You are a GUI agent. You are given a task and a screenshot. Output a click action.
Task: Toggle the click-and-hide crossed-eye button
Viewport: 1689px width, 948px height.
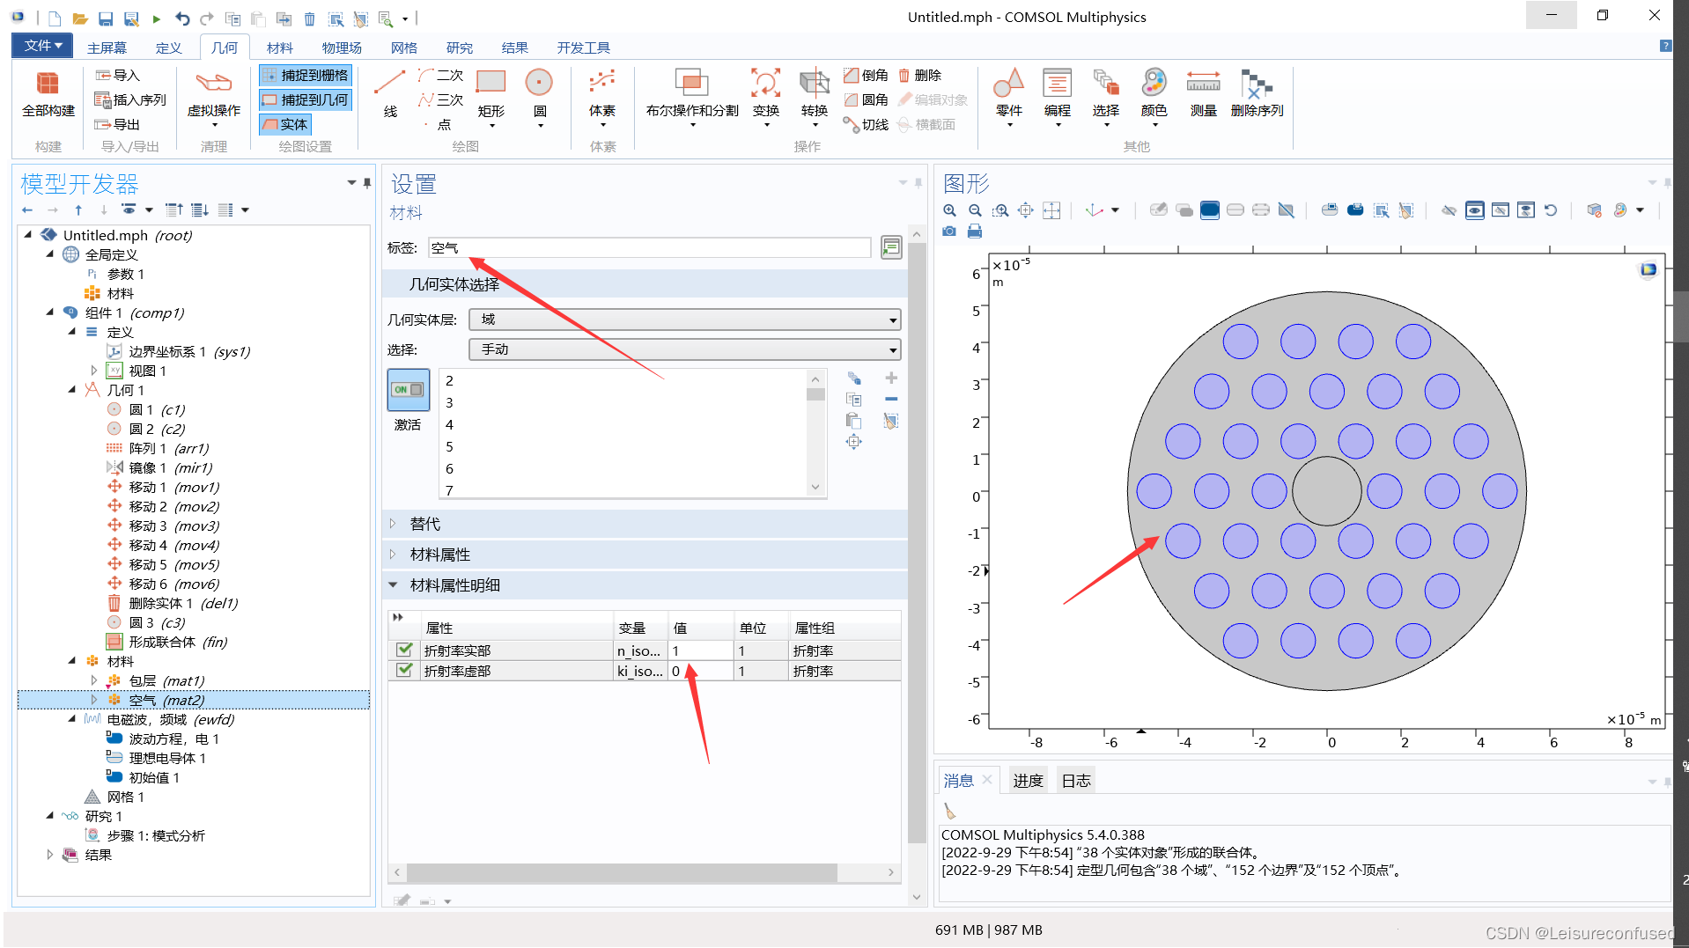click(1449, 210)
